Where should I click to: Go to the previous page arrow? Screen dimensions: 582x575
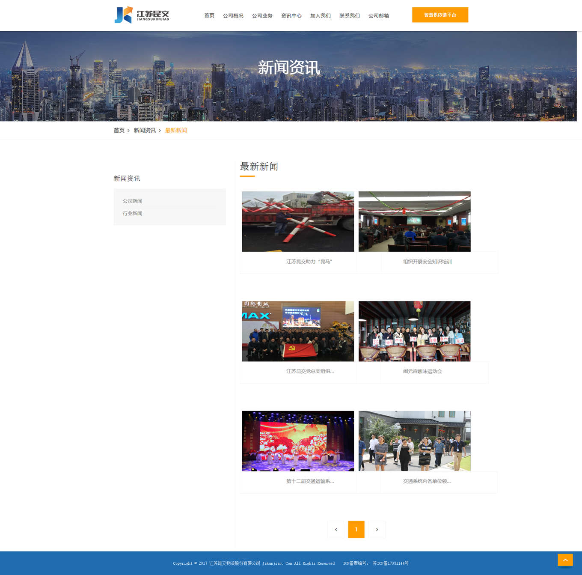coord(336,530)
